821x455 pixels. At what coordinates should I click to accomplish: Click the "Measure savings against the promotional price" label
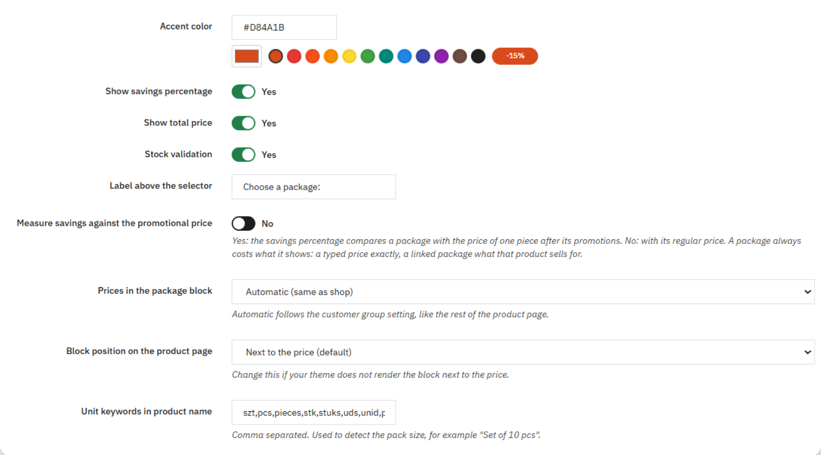pyautogui.click(x=115, y=223)
